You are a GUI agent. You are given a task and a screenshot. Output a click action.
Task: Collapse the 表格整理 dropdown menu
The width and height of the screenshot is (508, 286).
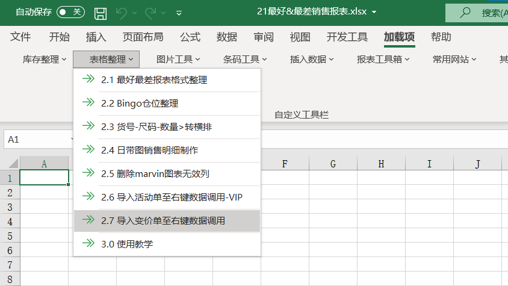107,60
